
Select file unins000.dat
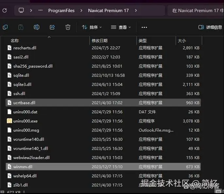[103, 112]
